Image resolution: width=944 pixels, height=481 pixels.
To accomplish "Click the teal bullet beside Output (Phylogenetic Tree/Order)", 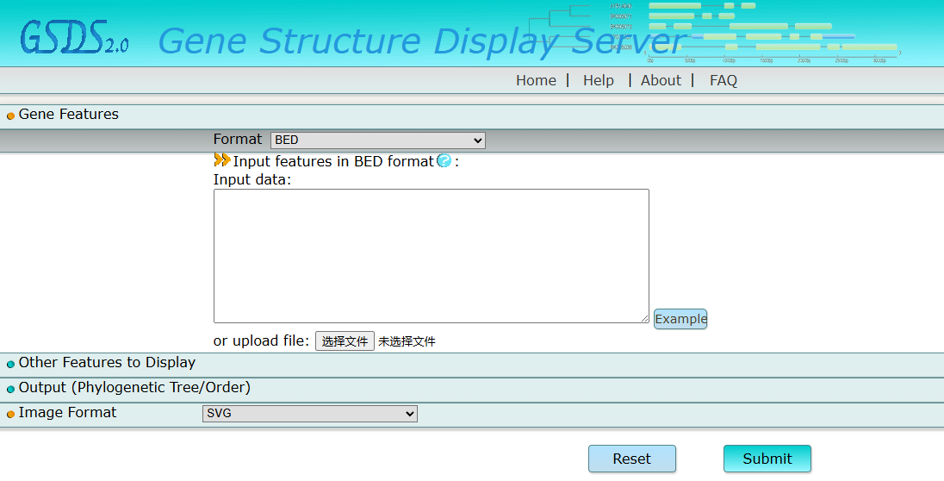I will click(x=10, y=389).
